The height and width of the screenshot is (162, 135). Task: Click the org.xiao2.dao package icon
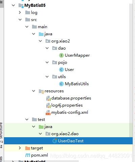pyautogui.click(x=48, y=134)
